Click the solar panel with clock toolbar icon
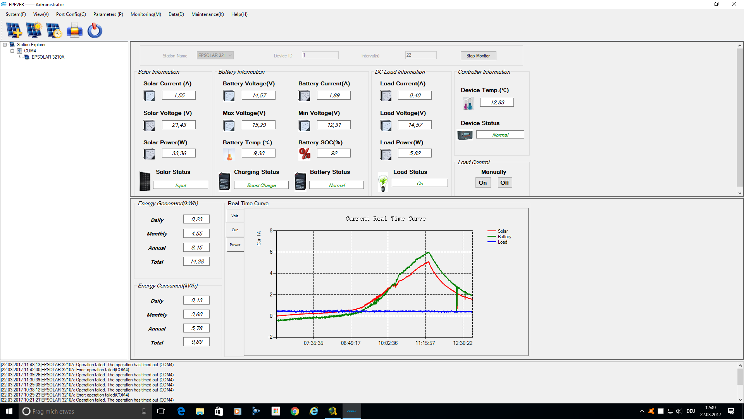The height and width of the screenshot is (419, 744). click(54, 30)
